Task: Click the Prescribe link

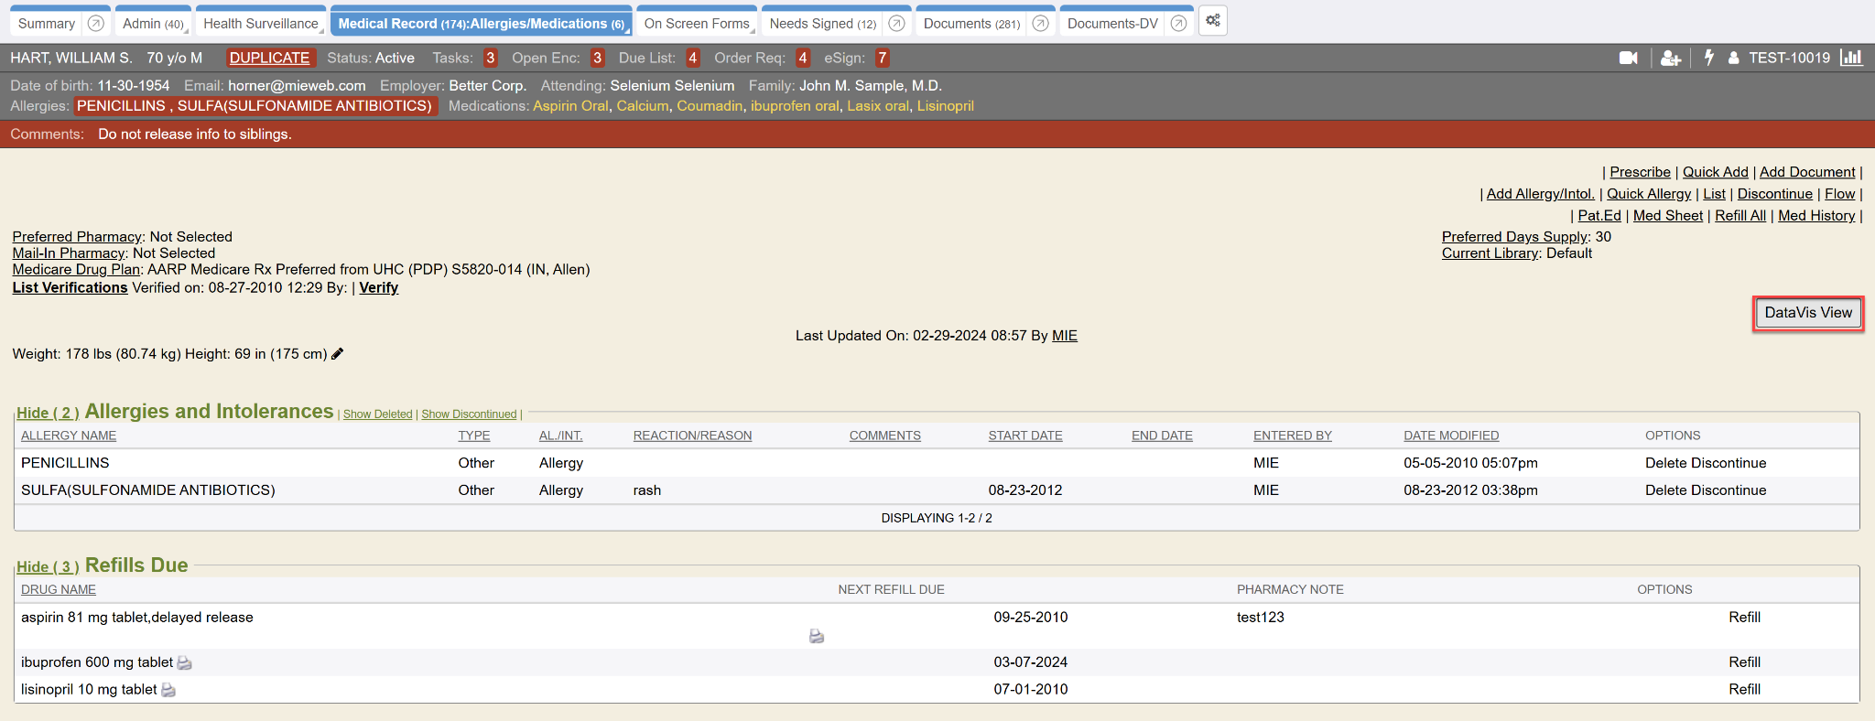Action: (x=1640, y=172)
